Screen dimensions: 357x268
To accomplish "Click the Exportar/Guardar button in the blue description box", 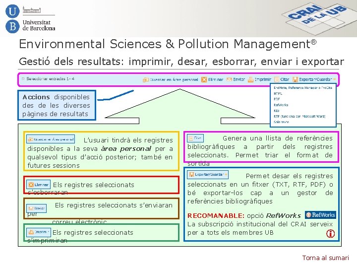I will 208,175.
